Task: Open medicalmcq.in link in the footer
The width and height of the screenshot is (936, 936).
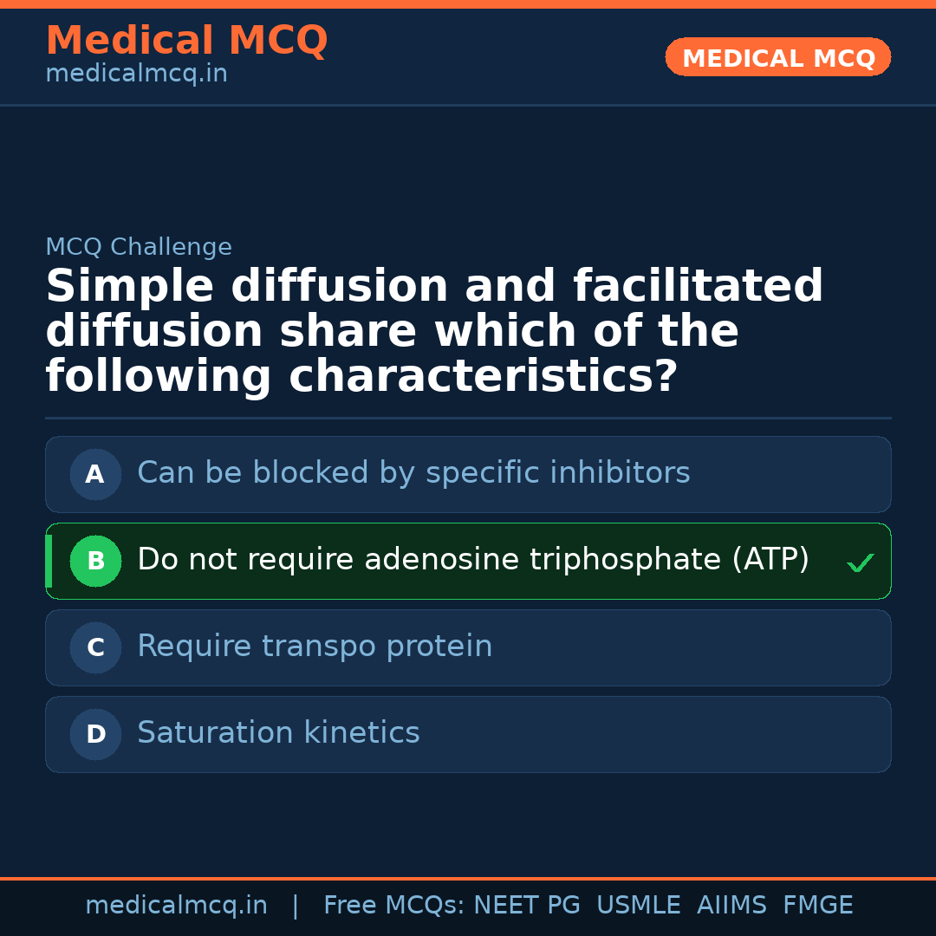Action: 176,906
